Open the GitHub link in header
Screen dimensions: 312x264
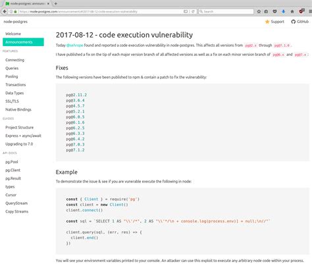click(x=300, y=22)
